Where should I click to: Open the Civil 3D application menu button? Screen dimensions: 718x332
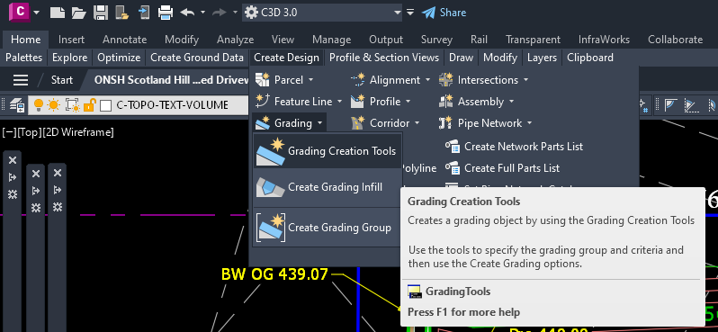(19, 13)
